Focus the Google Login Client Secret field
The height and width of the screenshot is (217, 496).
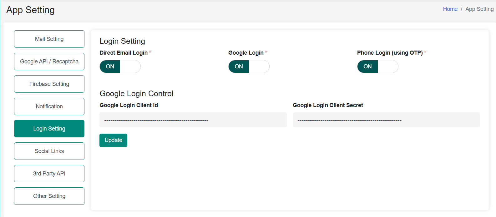[386, 120]
